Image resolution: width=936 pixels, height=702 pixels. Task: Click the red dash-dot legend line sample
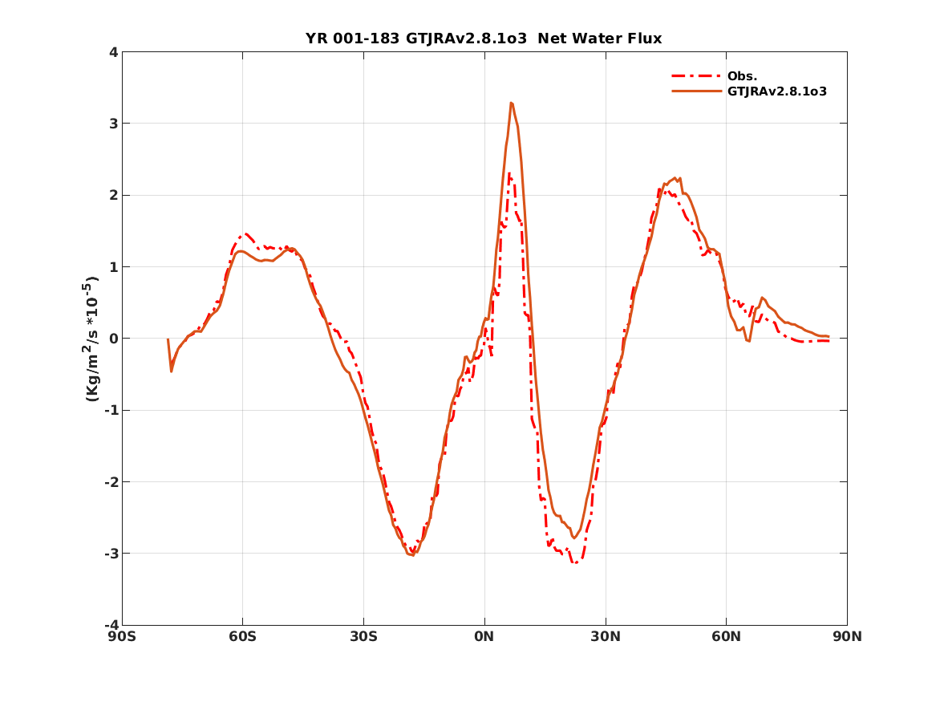pyautogui.click(x=696, y=75)
